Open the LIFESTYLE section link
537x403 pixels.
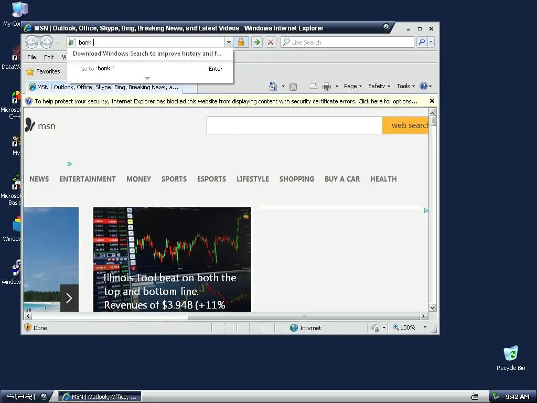click(253, 179)
